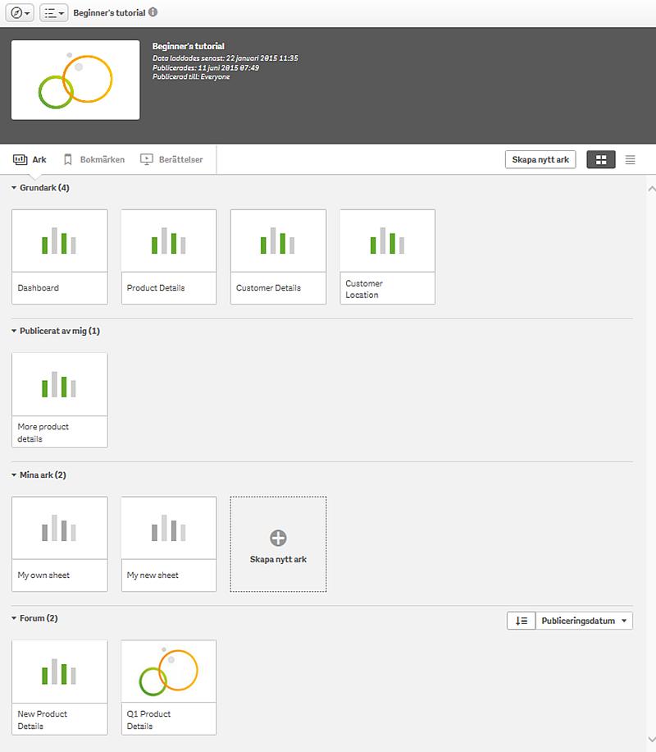This screenshot has width=656, height=752.
Task: Click the Ark sheets icon
Action: point(20,159)
